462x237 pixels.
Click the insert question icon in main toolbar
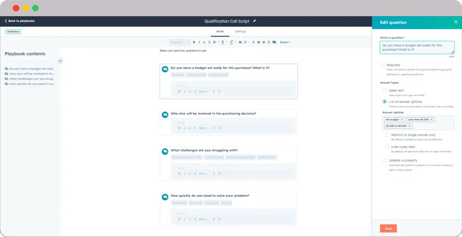274,42
